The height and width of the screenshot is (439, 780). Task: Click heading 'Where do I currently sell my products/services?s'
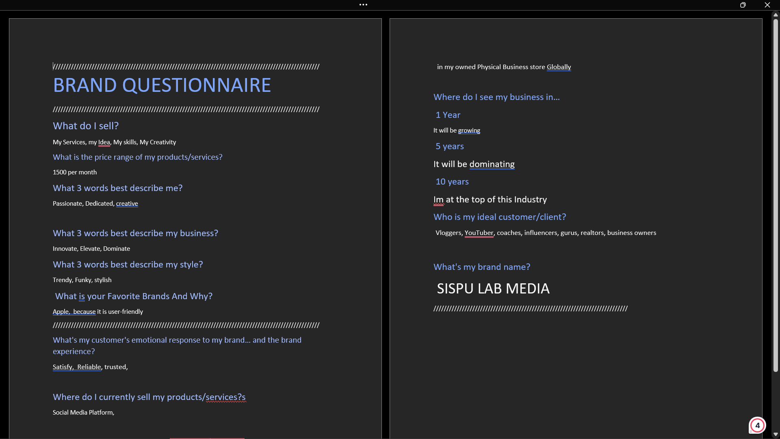pos(149,397)
